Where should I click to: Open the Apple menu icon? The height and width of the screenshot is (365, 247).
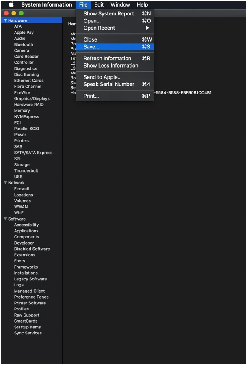(11, 4)
